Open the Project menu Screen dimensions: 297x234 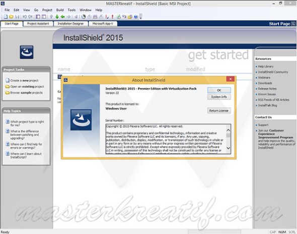(x=47, y=10)
